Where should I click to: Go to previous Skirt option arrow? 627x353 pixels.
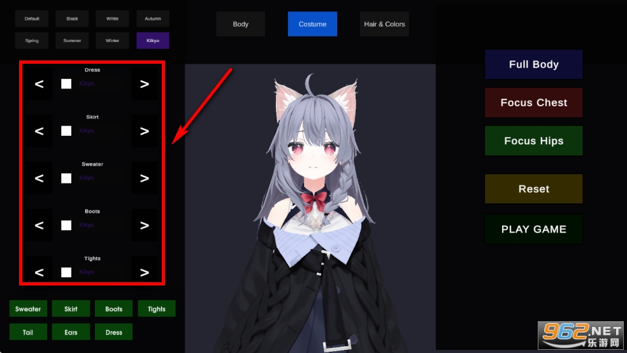click(x=39, y=131)
